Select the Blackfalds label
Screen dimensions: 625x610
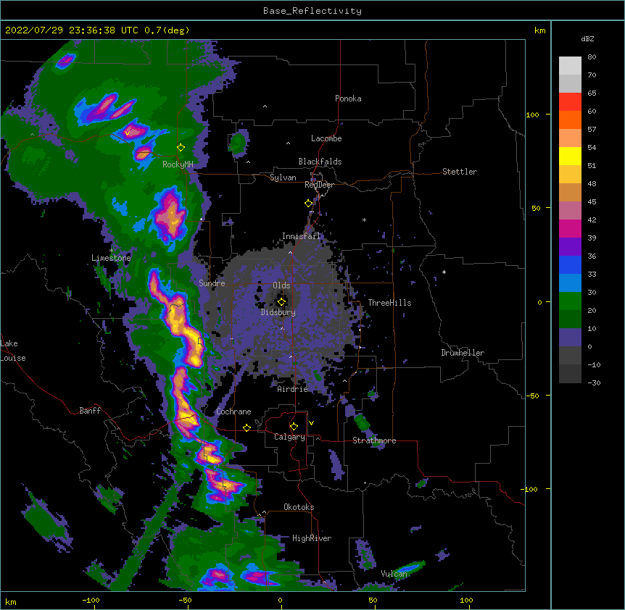(320, 162)
